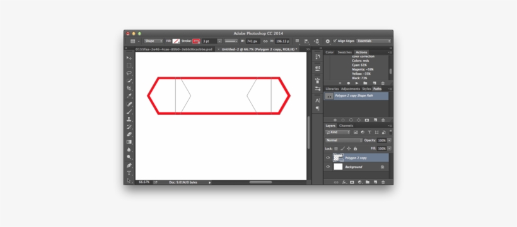
Task: Select the Gradient tool
Action: [129, 141]
